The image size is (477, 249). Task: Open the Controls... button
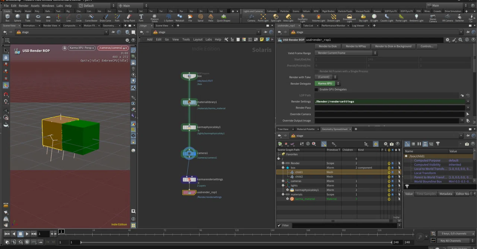(x=427, y=46)
